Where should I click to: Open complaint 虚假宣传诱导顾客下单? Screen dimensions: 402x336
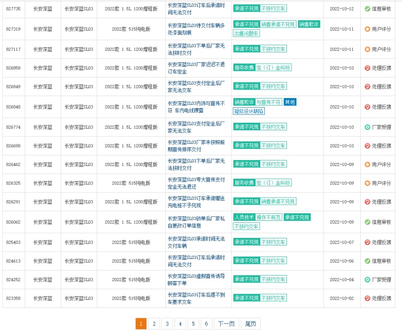click(x=196, y=280)
